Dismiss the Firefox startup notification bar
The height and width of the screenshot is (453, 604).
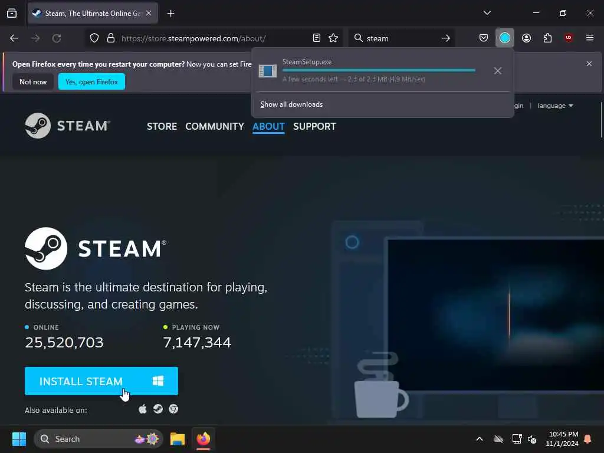[589, 64]
